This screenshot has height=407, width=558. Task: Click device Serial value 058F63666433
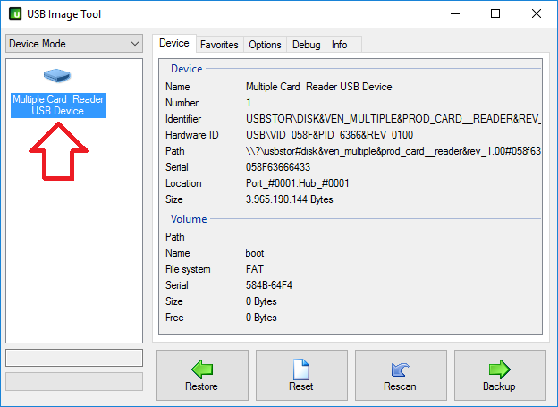pyautogui.click(x=278, y=167)
